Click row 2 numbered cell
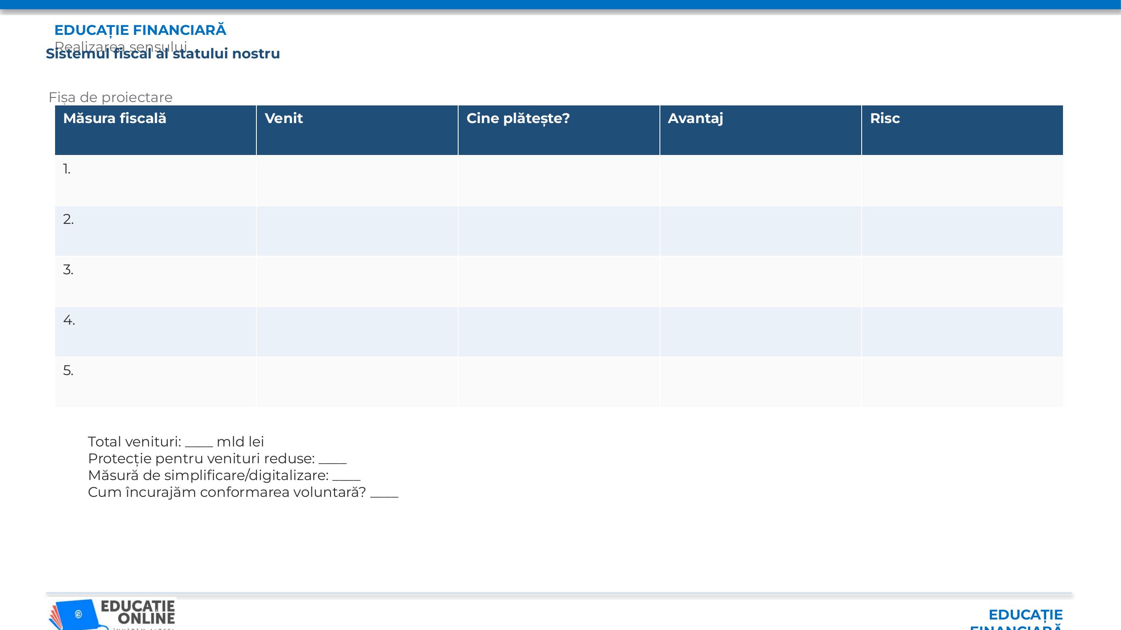 click(x=156, y=231)
